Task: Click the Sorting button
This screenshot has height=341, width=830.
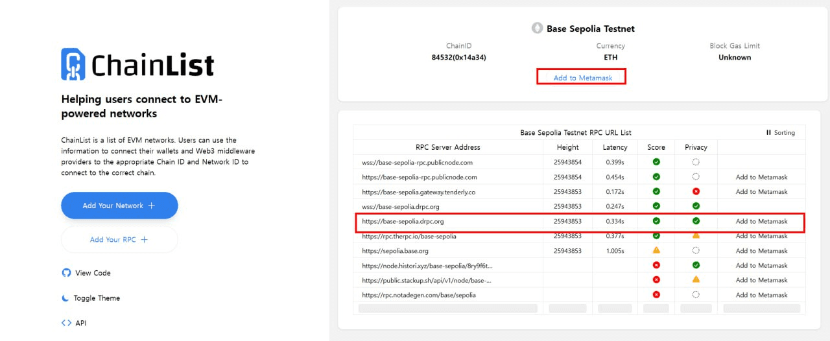Action: [x=780, y=132]
